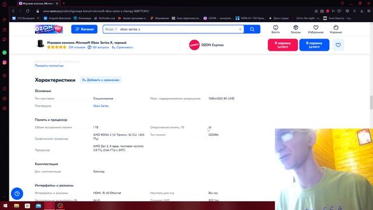Open Easy Setup settings icon
This screenshot has width=373, height=210.
[x=369, y=11]
